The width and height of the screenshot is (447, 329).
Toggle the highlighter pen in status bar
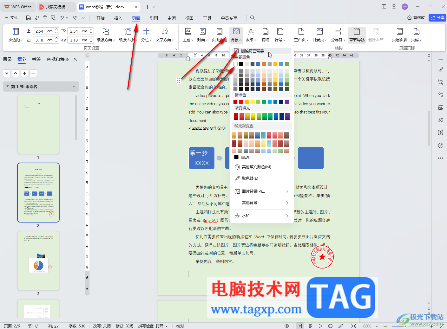[341, 326]
